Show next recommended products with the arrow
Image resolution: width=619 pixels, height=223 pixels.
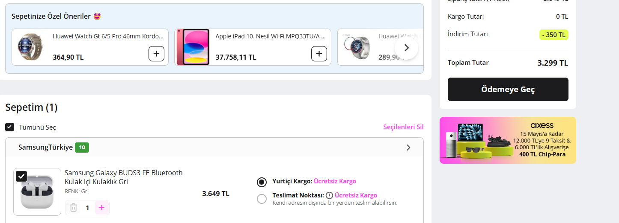point(406,48)
